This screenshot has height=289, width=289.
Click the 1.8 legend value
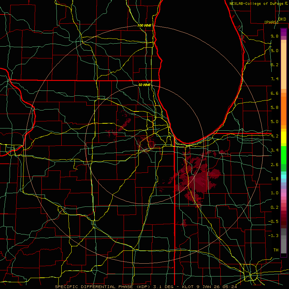pos(275,179)
